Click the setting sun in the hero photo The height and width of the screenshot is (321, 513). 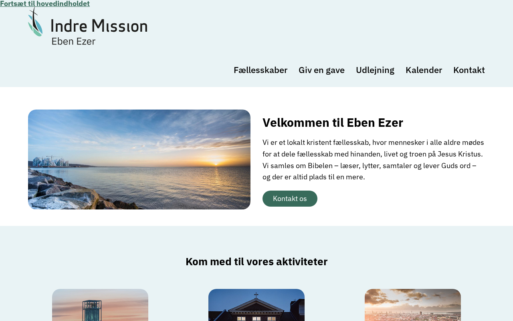(x=216, y=163)
